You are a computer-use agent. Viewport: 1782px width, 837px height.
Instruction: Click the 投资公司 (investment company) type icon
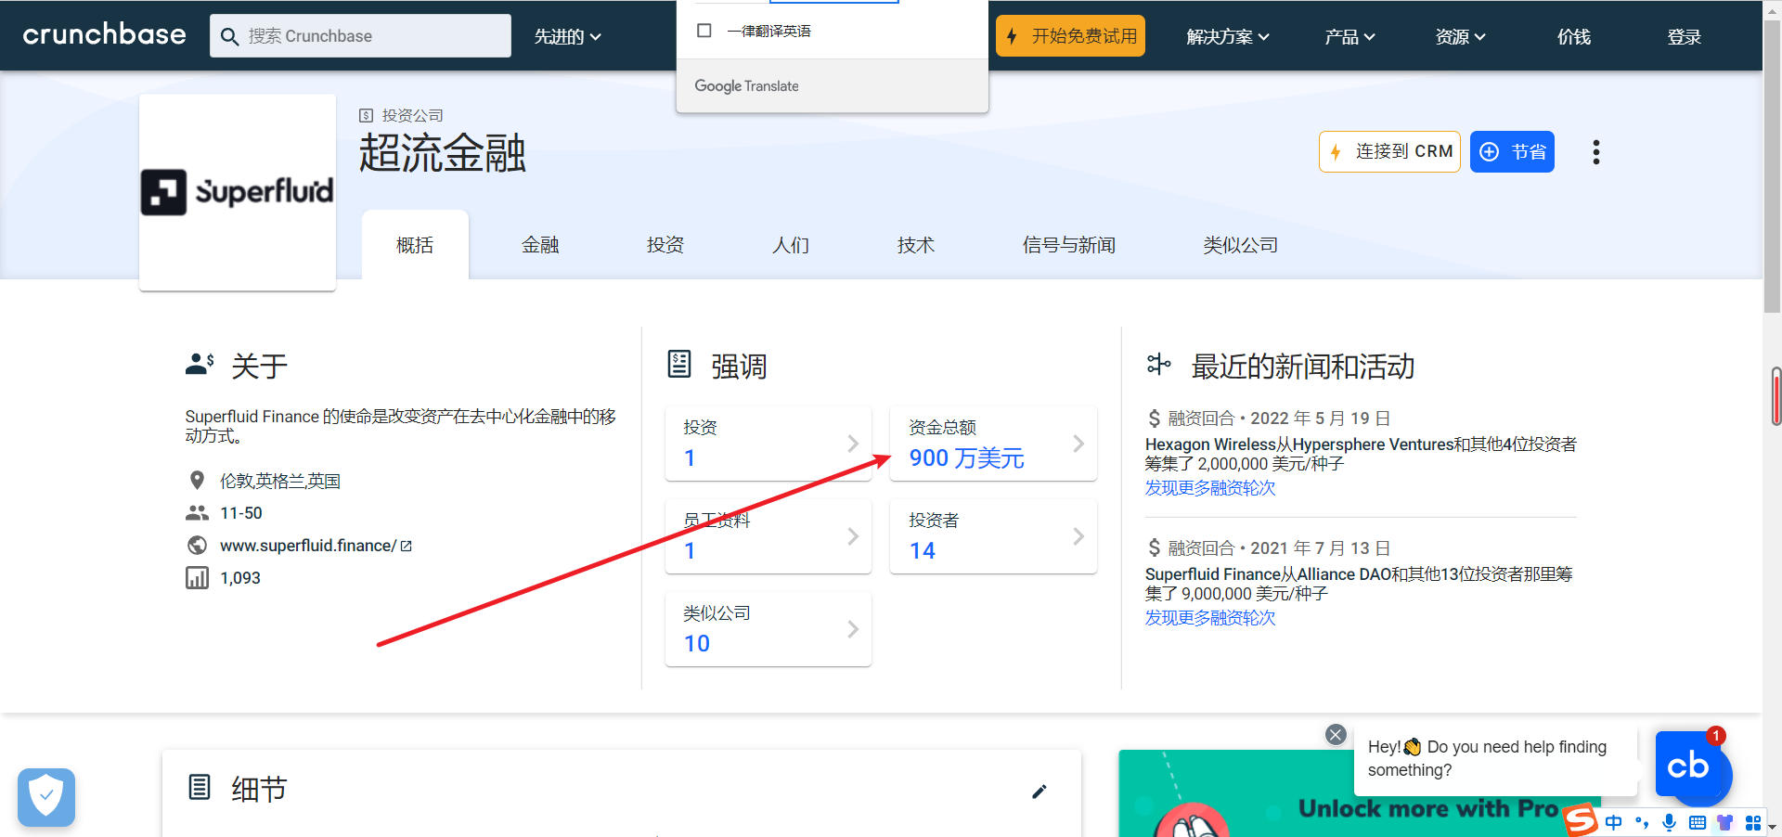pos(366,115)
